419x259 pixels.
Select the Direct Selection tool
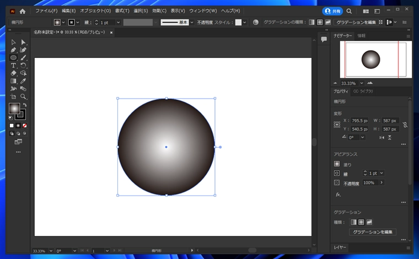coord(23,42)
